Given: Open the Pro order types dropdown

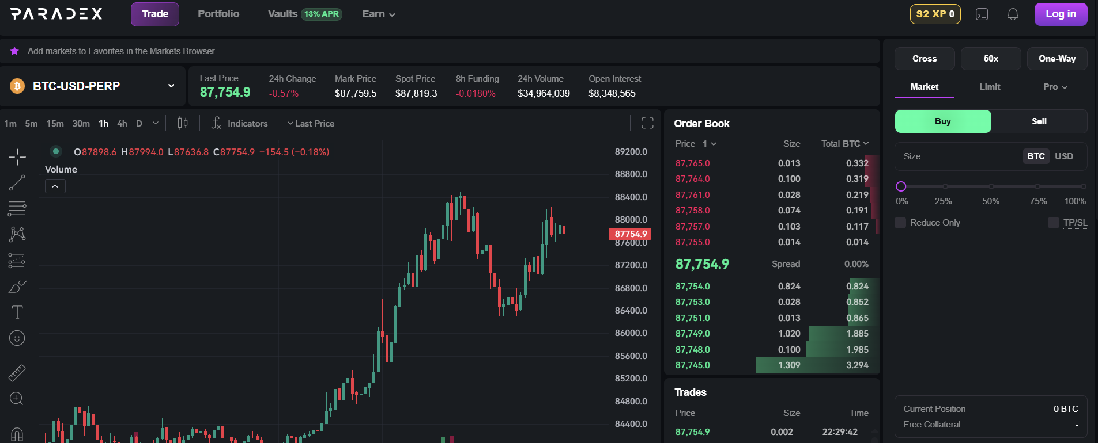Looking at the screenshot, I should [1055, 87].
